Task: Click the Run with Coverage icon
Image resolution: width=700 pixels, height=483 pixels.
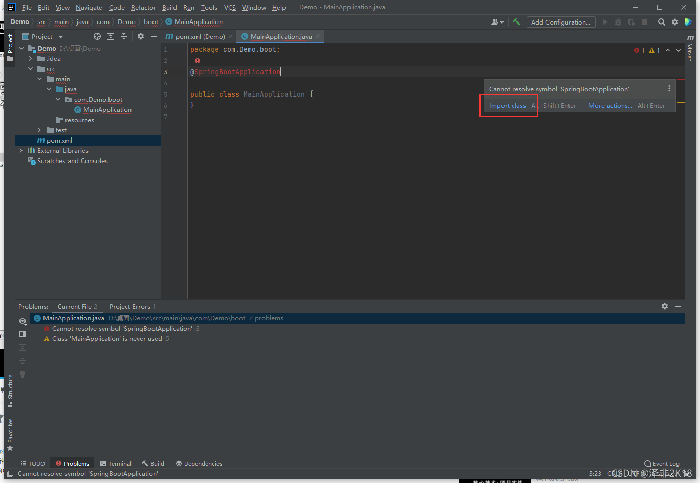Action: tap(631, 22)
